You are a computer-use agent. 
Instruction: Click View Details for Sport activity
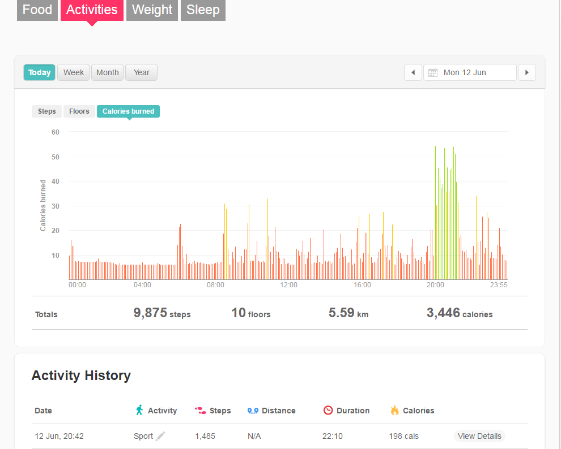(x=479, y=436)
